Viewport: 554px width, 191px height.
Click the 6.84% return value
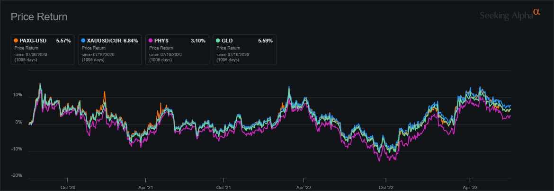(131, 41)
